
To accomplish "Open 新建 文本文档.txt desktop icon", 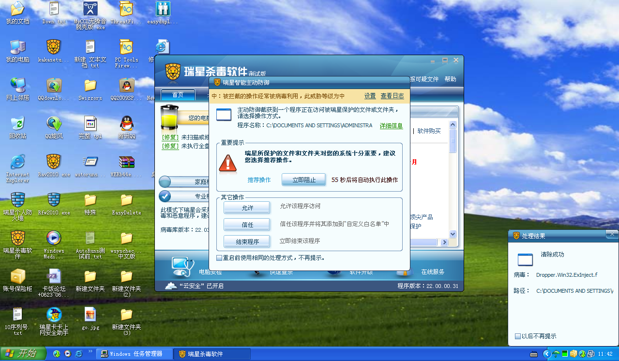I will click(90, 54).
